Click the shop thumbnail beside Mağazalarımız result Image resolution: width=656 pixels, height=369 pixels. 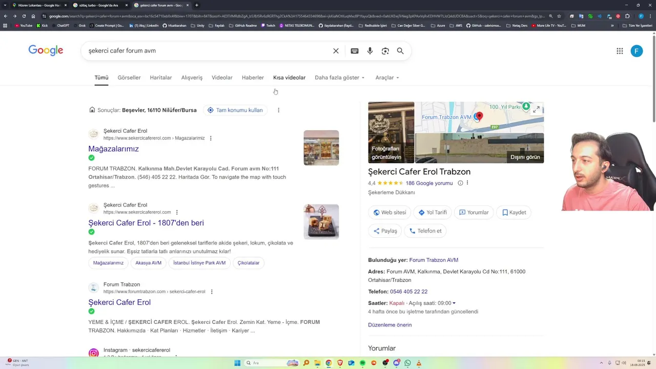[321, 148]
